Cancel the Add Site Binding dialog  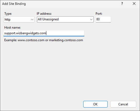[x=123, y=104]
